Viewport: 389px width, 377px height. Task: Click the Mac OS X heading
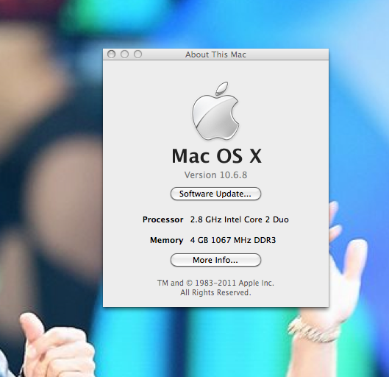(217, 156)
